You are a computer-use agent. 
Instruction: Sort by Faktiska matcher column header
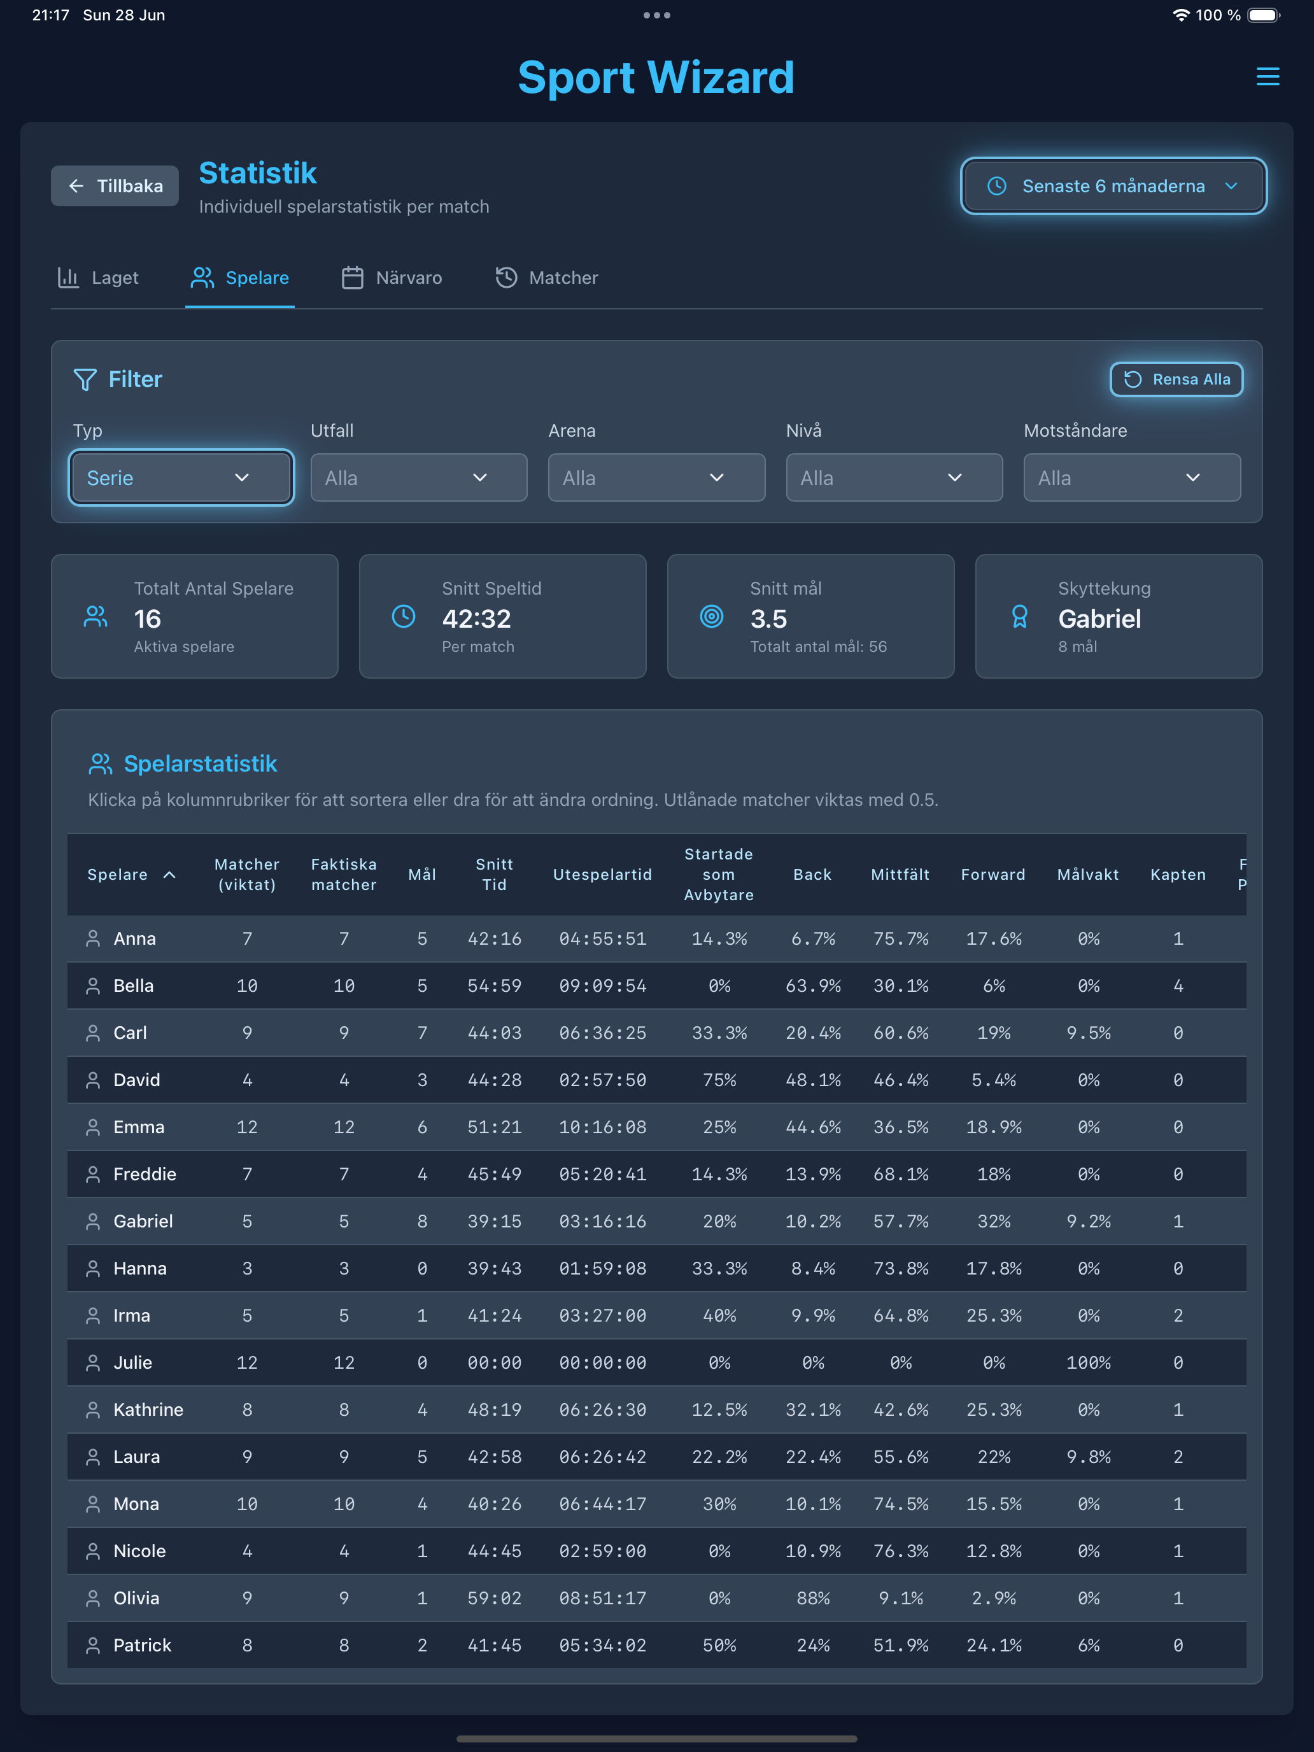[344, 875]
